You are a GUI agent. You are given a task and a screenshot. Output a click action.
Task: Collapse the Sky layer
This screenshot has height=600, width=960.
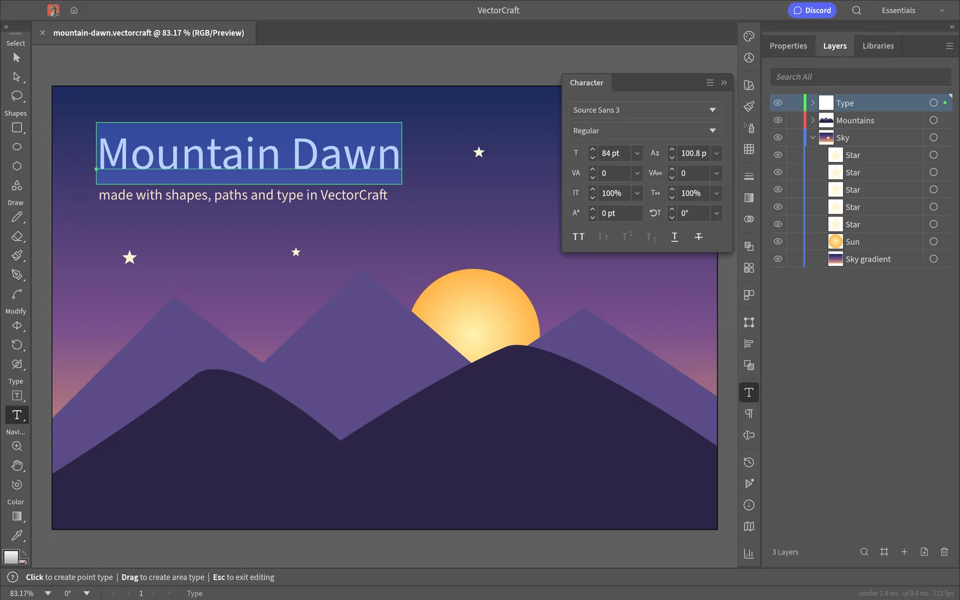813,137
